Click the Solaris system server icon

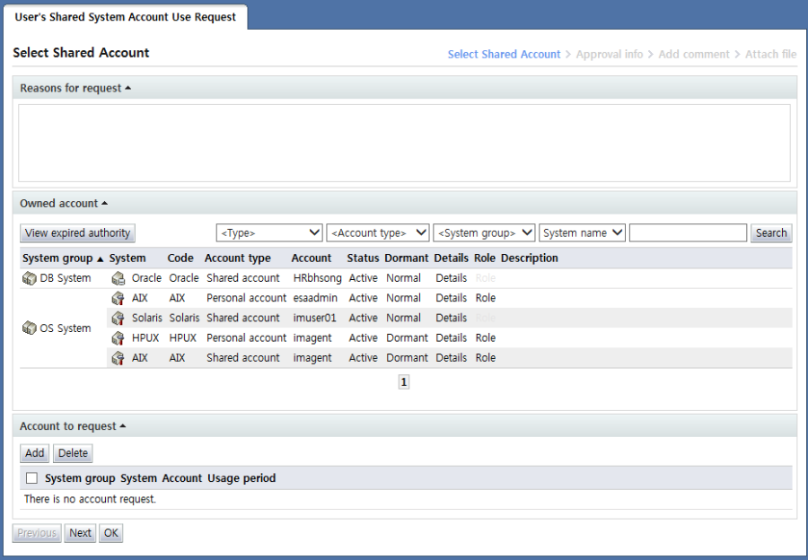pyautogui.click(x=118, y=318)
